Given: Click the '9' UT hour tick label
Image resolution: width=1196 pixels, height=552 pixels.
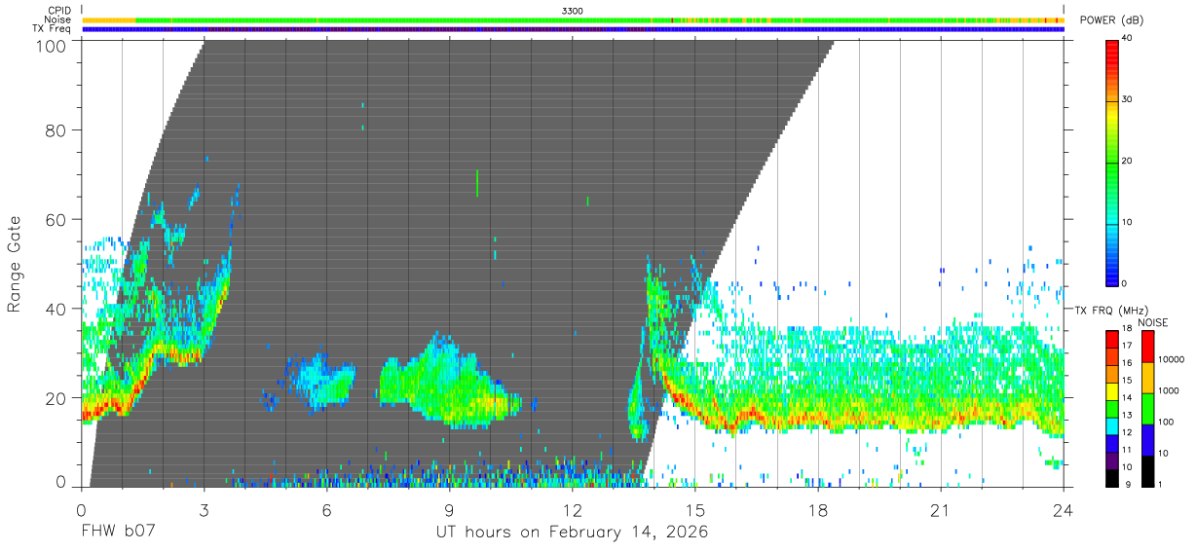Looking at the screenshot, I should 449,510.
